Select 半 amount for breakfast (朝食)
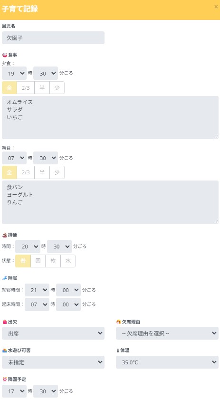The height and width of the screenshot is (399, 220). pyautogui.click(x=42, y=172)
